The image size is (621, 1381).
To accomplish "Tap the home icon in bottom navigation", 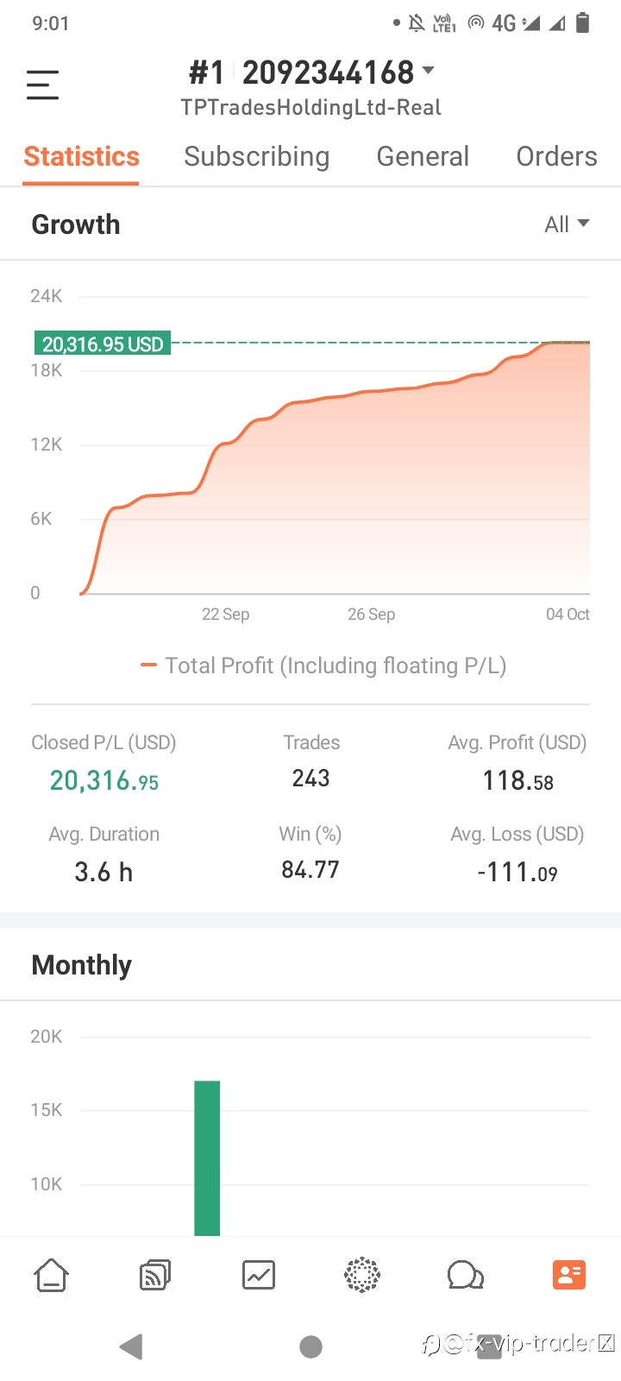I will tap(51, 1275).
